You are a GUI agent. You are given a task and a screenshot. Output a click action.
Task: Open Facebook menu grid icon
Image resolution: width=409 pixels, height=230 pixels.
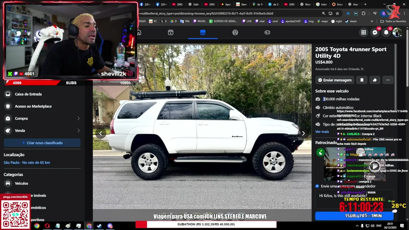(364, 32)
